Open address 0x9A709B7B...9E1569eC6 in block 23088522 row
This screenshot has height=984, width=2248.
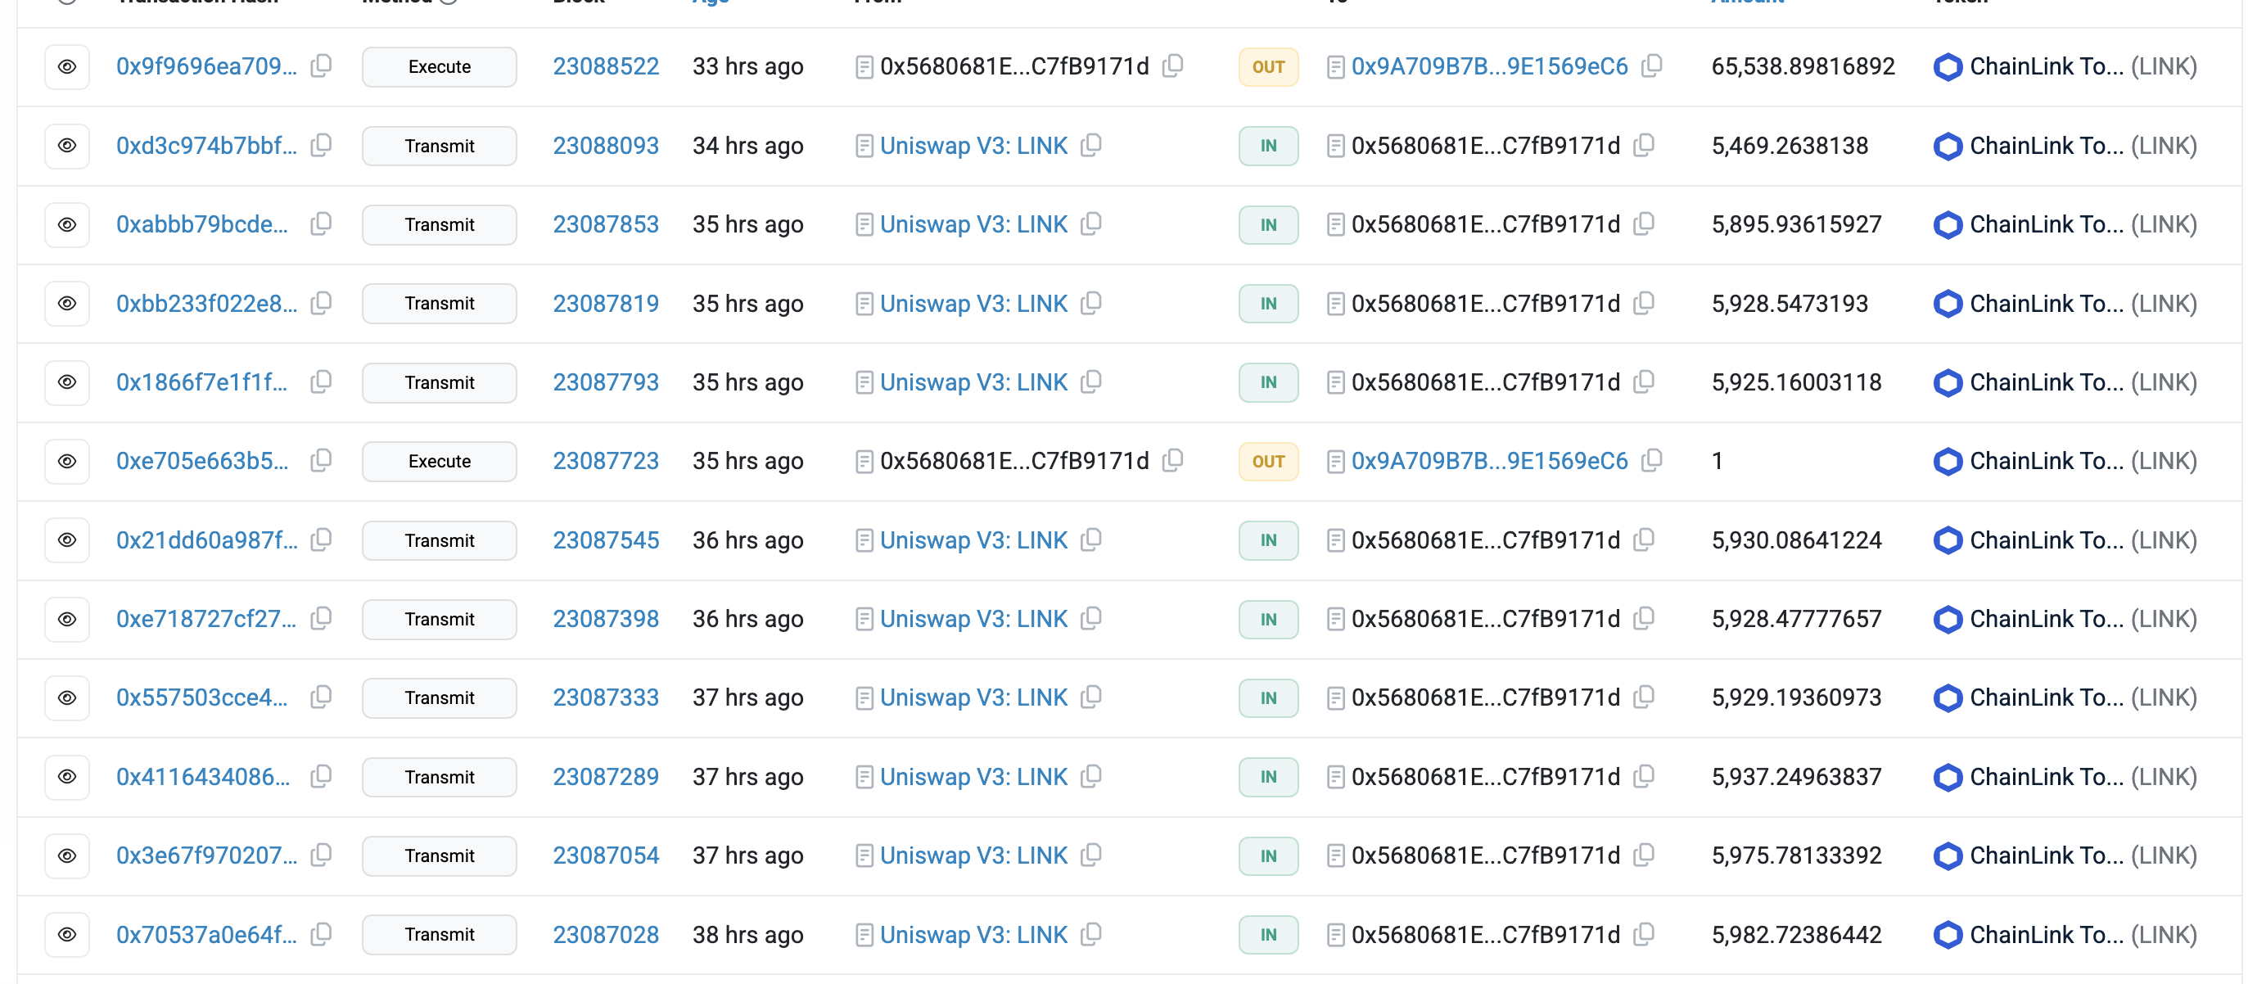pos(1490,67)
